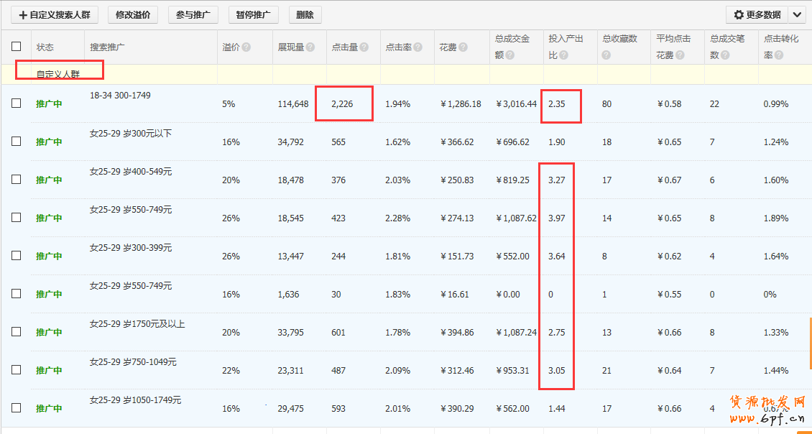
Task: Click the 平均点击花费 help icon
Action: (681, 55)
